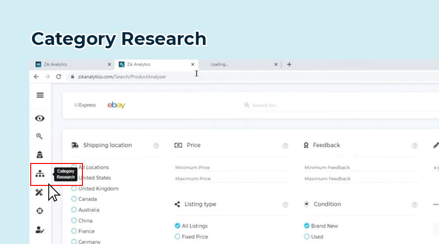Open the Category Research sidebar icon

tap(40, 174)
